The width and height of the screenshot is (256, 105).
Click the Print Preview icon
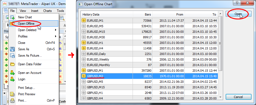[x=13, y=94]
